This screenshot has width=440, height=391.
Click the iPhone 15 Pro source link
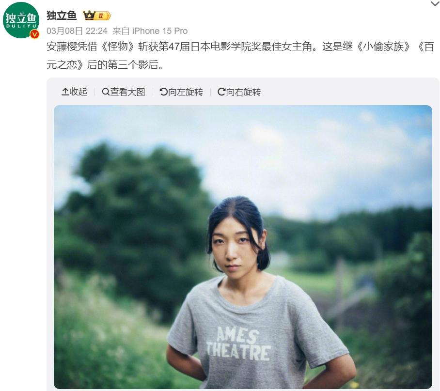[x=159, y=31]
